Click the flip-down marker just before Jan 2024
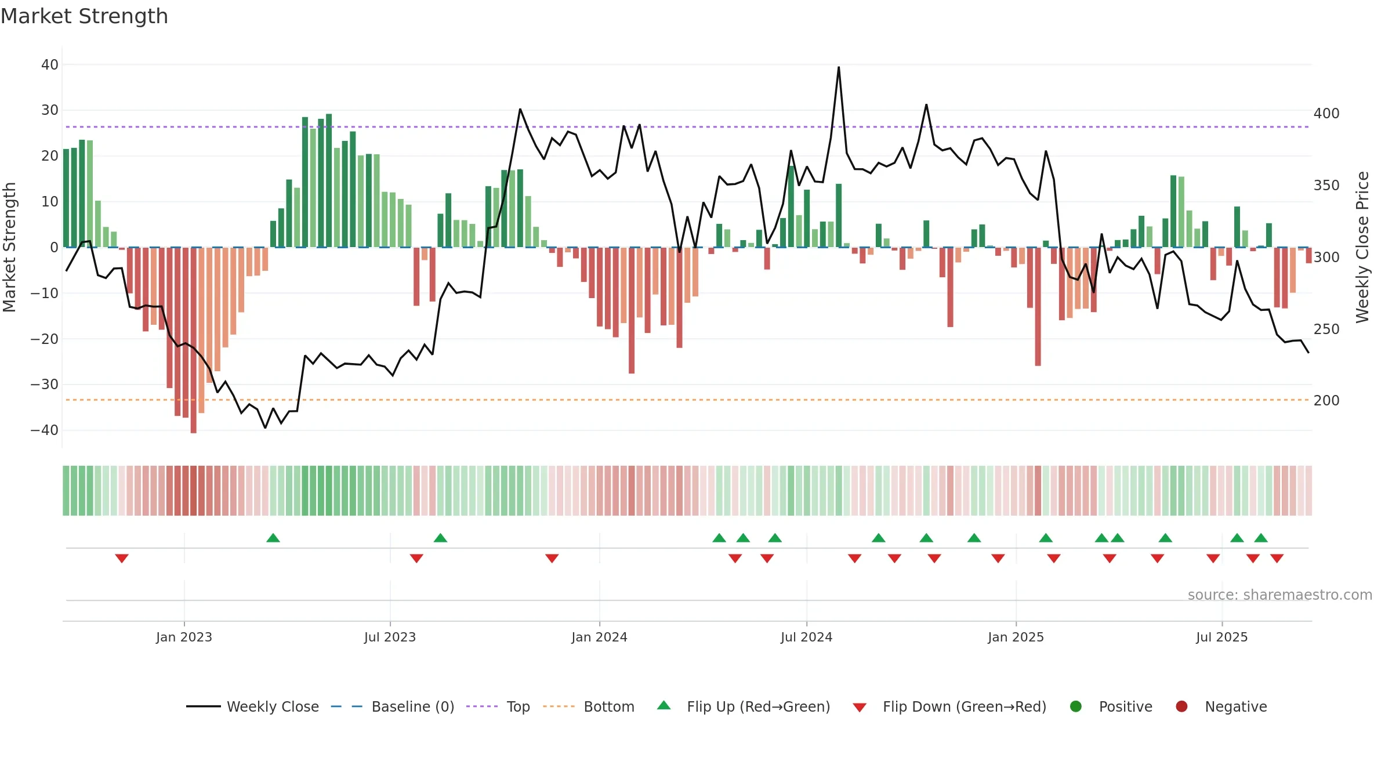The width and height of the screenshot is (1392, 783). point(552,559)
